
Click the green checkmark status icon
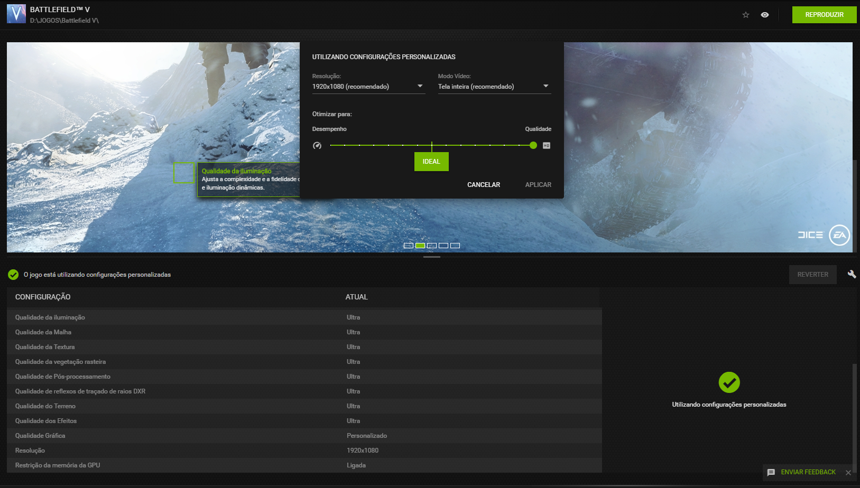[x=13, y=275]
